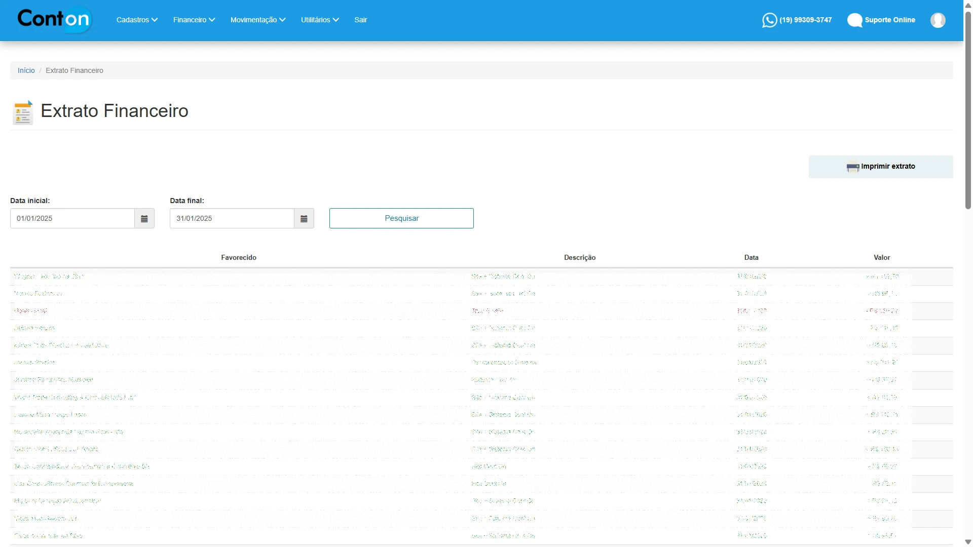Expand the Cadastros dropdown menu
The height and width of the screenshot is (547, 973).
tap(137, 20)
